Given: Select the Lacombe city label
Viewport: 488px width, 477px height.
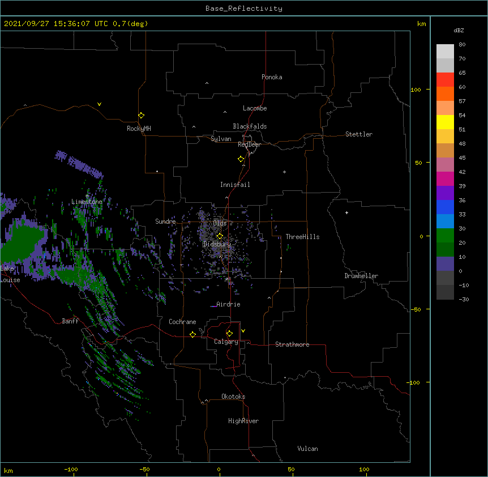Looking at the screenshot, I should tap(255, 108).
